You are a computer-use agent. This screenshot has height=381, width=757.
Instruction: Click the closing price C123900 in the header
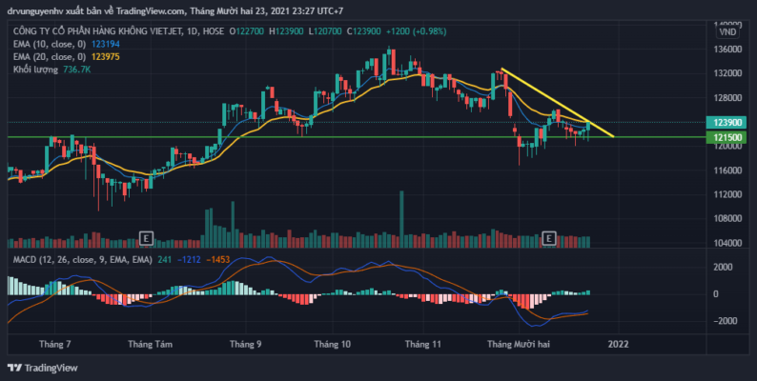364,31
